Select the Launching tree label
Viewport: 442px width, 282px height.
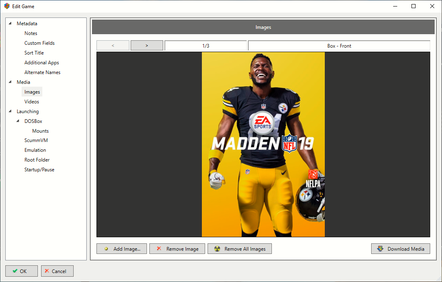pyautogui.click(x=28, y=111)
